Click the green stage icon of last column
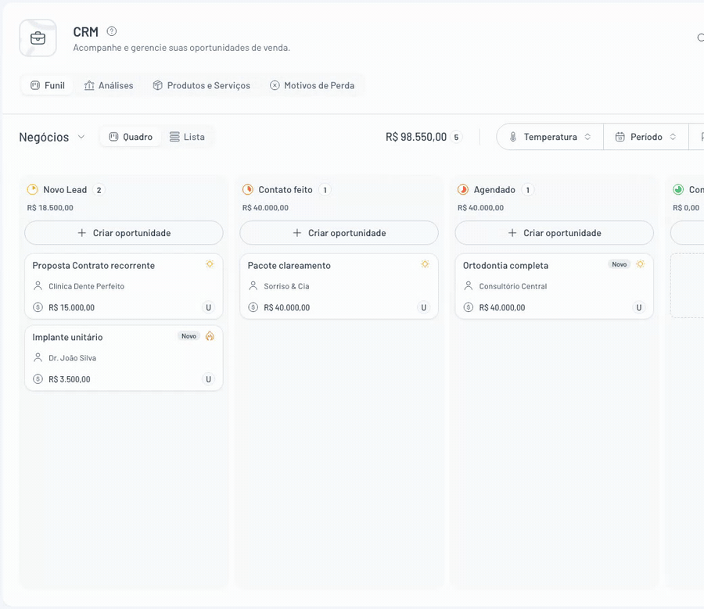The height and width of the screenshot is (609, 704). point(678,189)
